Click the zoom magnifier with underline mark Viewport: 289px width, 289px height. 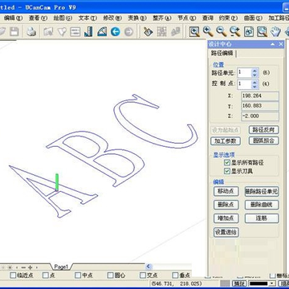click(235, 32)
